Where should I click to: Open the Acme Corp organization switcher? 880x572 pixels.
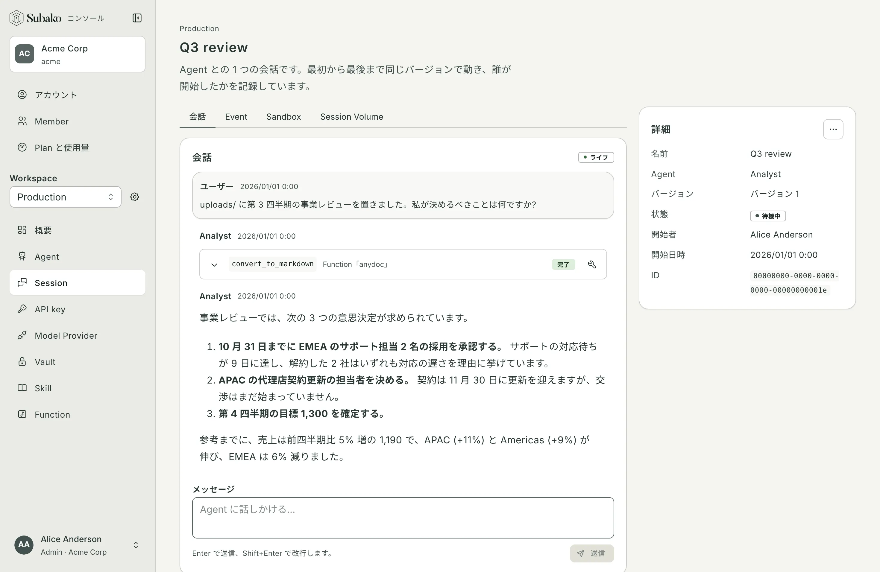77,54
